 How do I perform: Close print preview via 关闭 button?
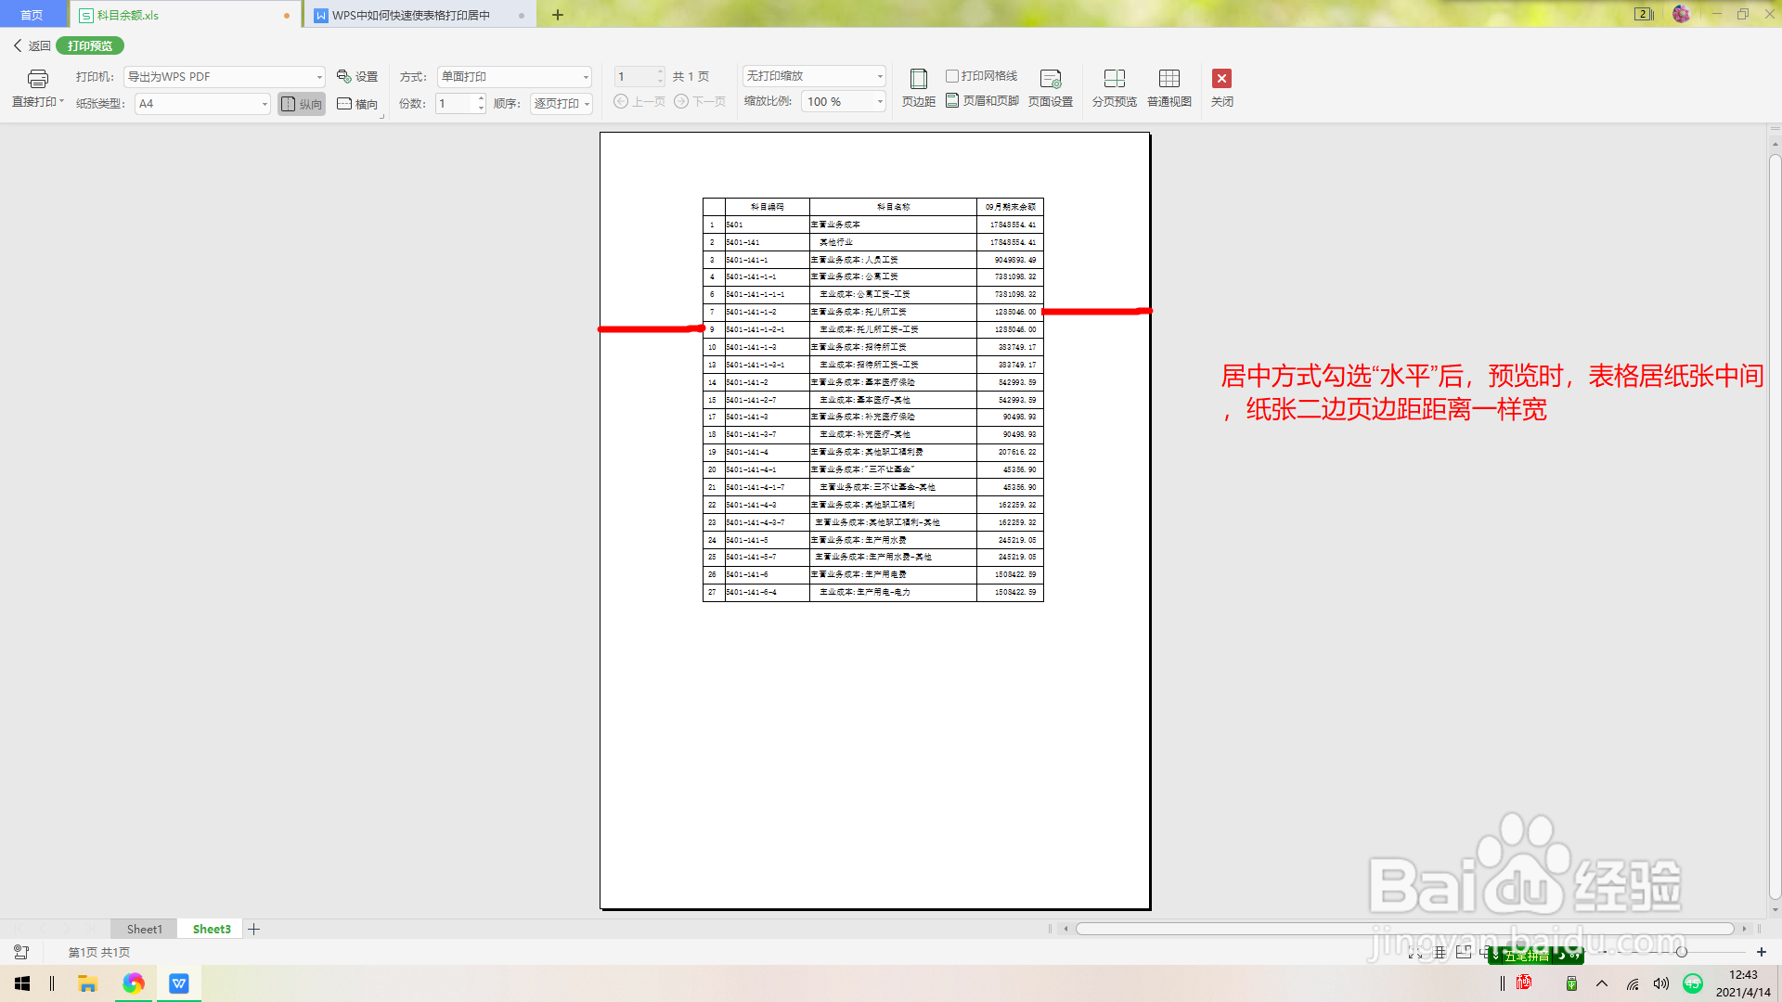coord(1222,86)
